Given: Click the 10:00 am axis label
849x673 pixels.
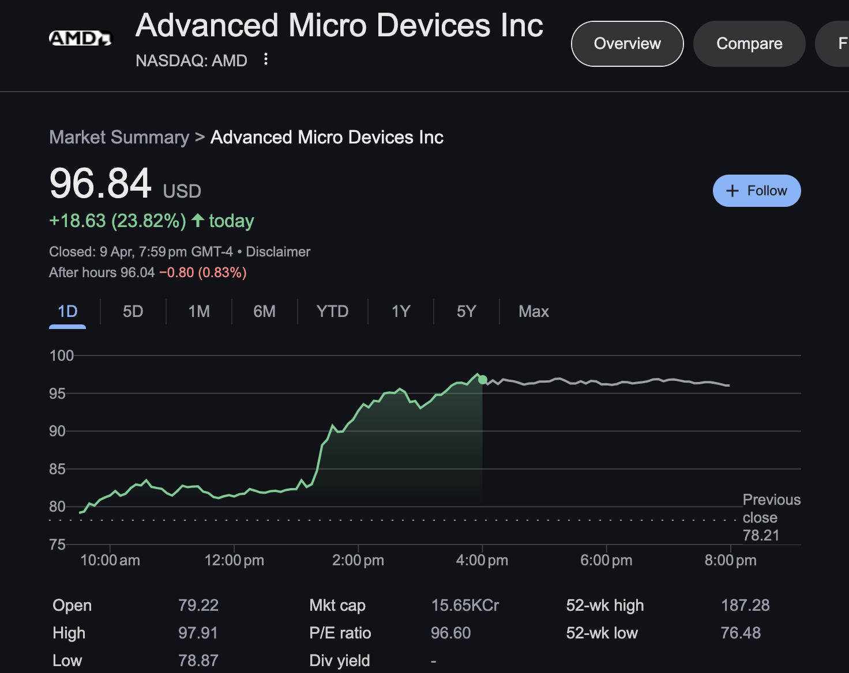Looking at the screenshot, I should pyautogui.click(x=110, y=560).
